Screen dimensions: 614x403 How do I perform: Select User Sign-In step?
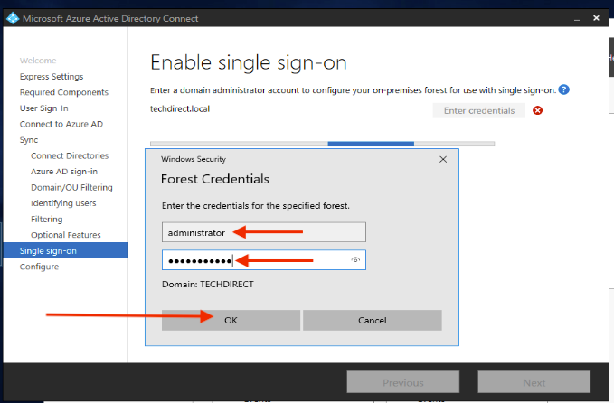43,108
